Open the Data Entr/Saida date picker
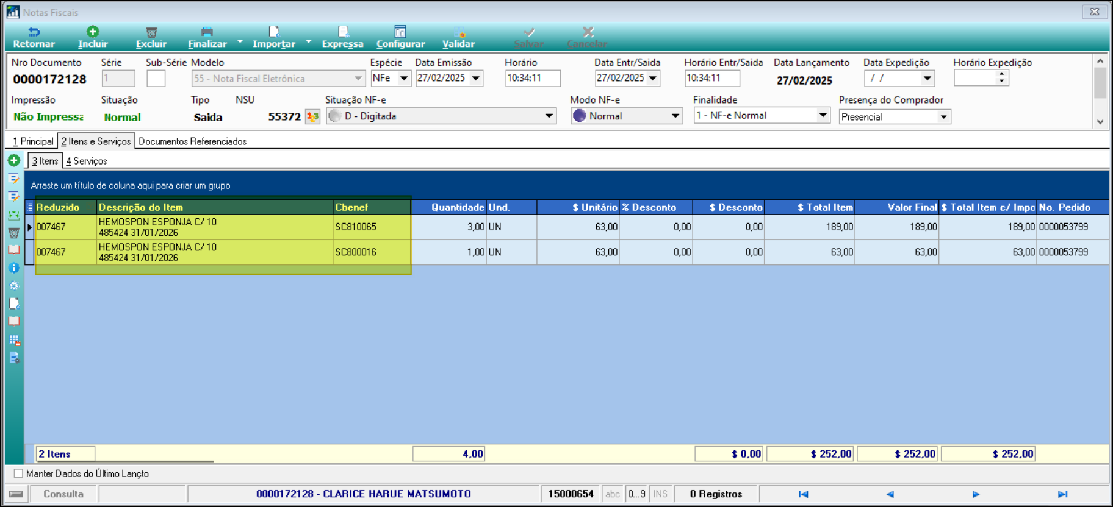Viewport: 1113px width, 507px height. (653, 78)
